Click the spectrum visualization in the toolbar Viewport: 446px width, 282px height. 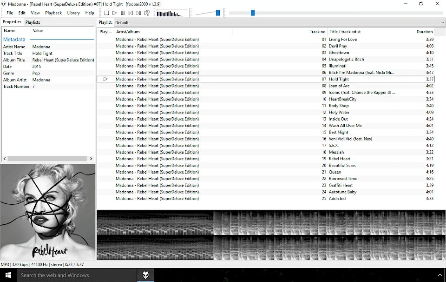coord(171,13)
